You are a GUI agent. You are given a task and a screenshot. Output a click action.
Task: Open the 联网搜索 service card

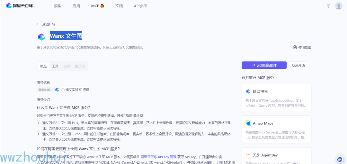point(276,98)
